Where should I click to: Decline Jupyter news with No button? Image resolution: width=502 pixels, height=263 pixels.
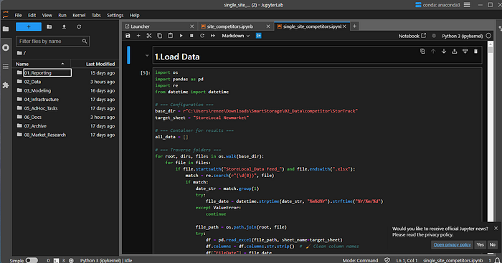(x=493, y=245)
